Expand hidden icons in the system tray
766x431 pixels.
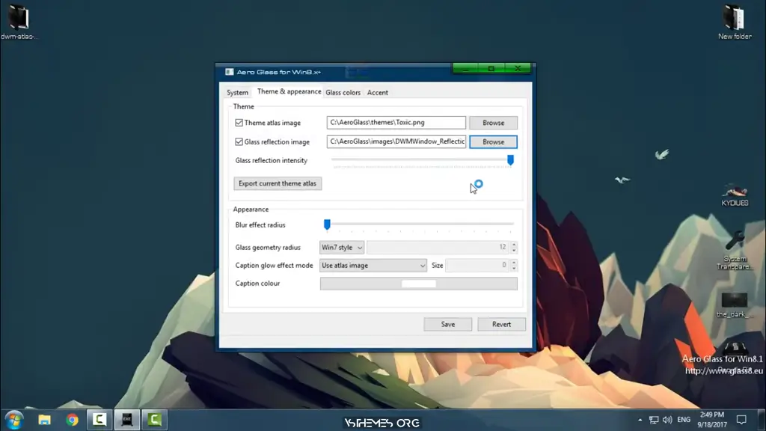(639, 420)
